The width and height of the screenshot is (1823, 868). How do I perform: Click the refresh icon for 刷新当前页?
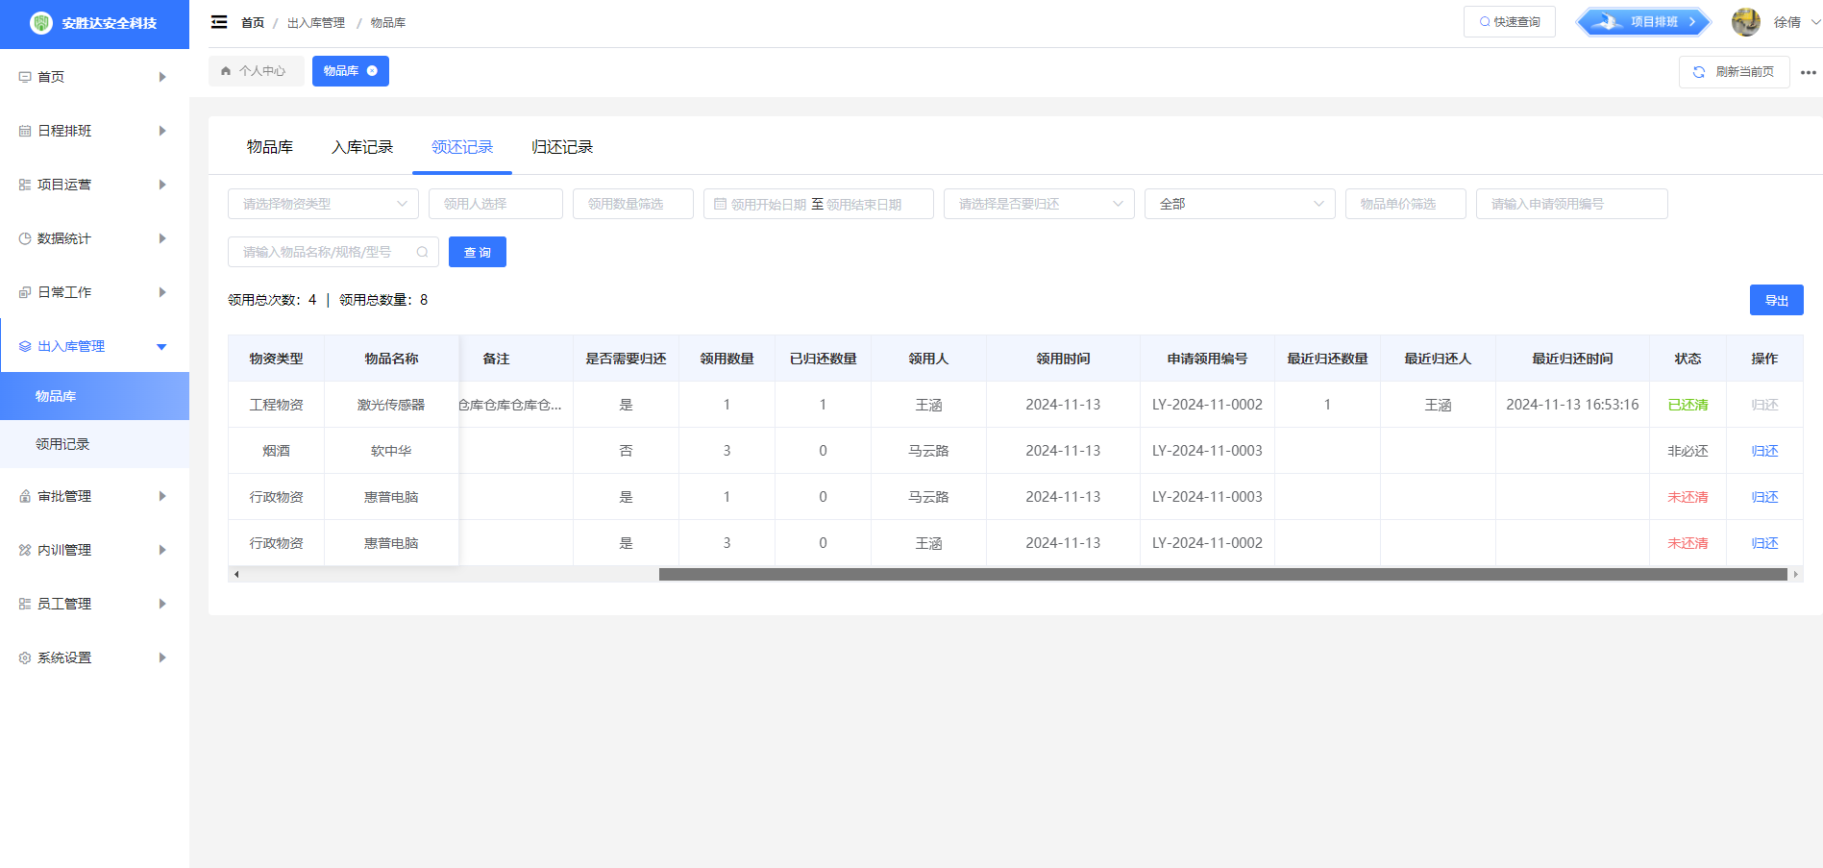tap(1698, 72)
